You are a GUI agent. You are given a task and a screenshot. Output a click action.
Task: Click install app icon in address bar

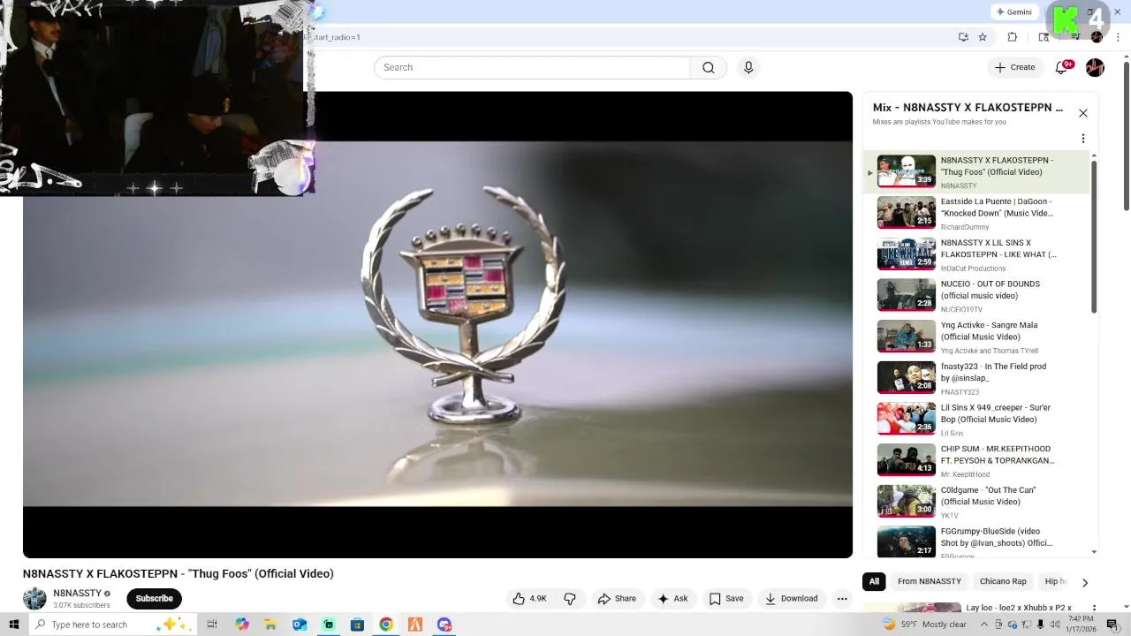(963, 37)
